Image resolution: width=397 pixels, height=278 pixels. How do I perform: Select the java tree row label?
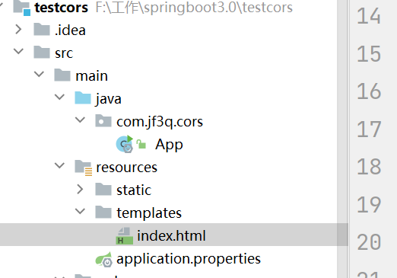point(109,99)
